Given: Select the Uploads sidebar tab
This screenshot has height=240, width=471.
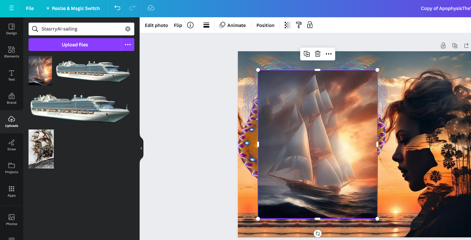Looking at the screenshot, I should (11, 122).
